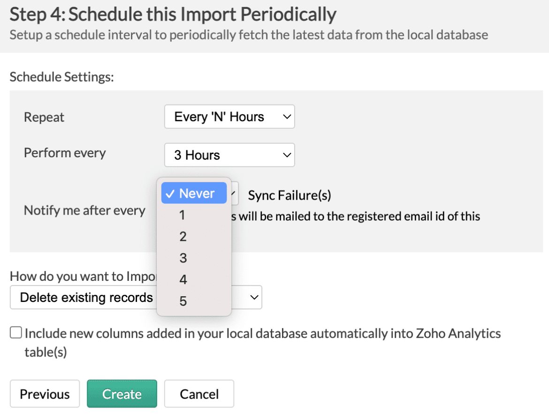Choose "4" in the notify dropdown list
The height and width of the screenshot is (417, 549).
(183, 280)
